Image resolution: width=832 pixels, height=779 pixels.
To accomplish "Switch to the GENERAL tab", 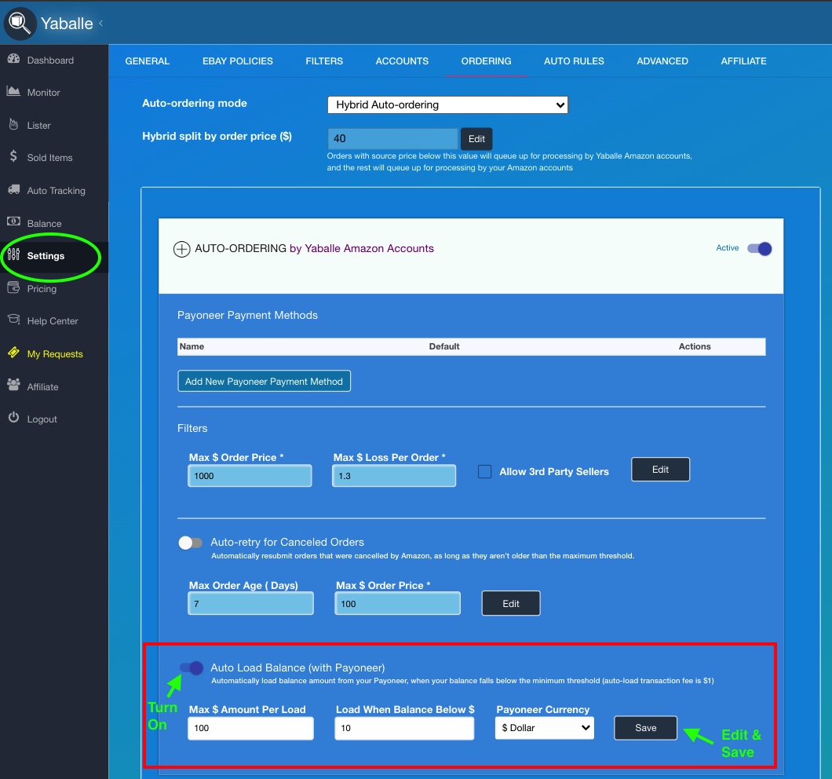I will coord(148,61).
